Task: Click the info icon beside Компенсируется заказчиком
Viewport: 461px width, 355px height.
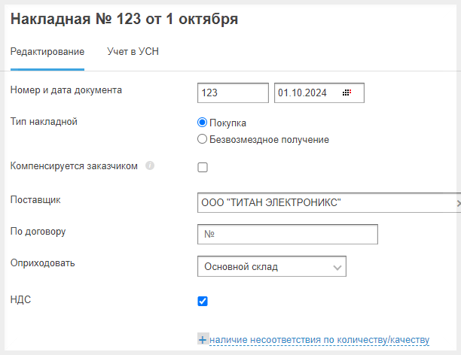Action: [150, 165]
